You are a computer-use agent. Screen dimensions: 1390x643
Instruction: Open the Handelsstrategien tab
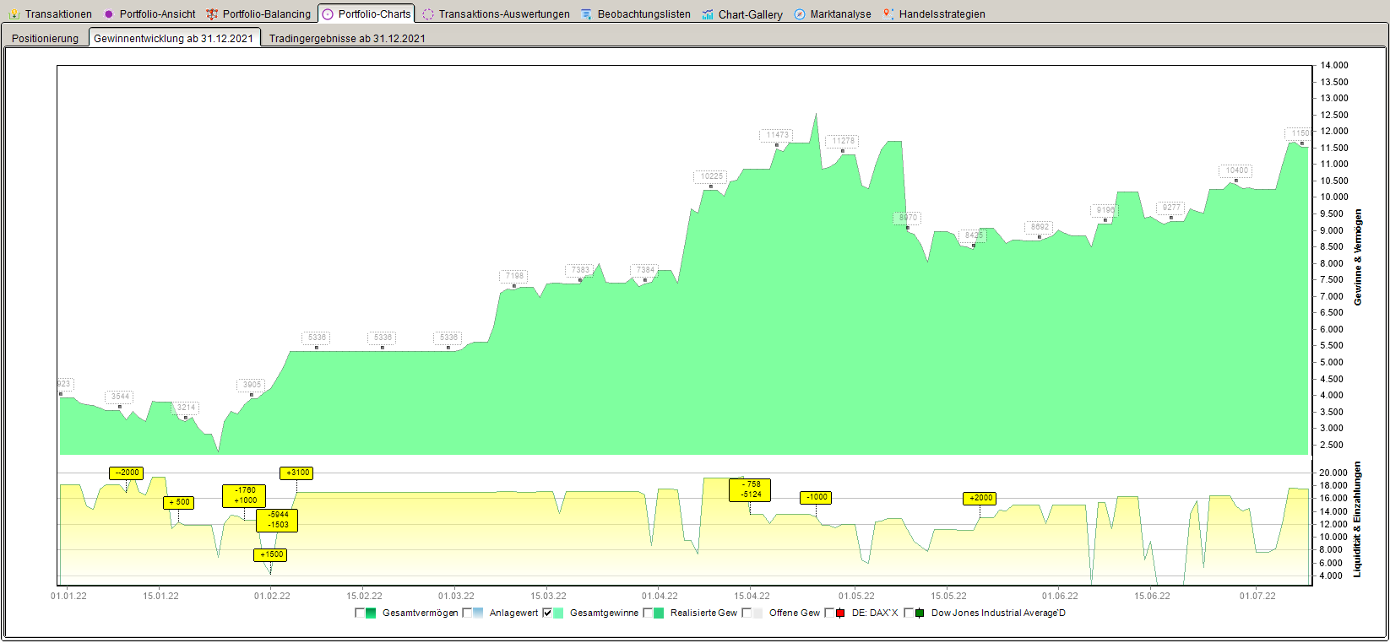934,14
